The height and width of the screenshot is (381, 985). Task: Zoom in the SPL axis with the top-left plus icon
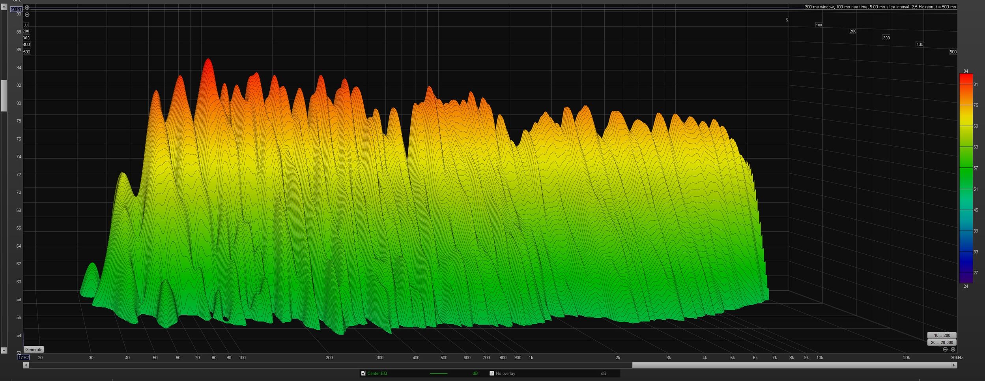pos(27,8)
